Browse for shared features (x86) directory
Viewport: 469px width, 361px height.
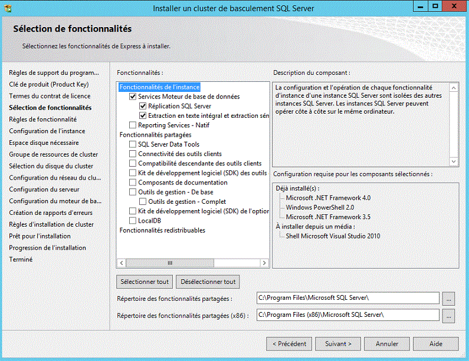pos(449,316)
